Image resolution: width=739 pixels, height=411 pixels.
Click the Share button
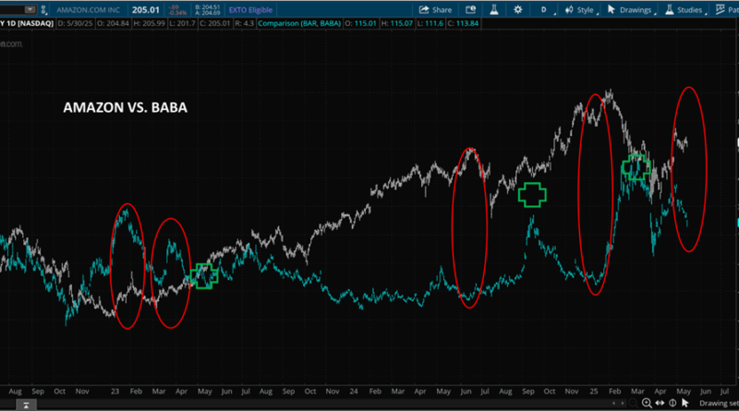(435, 10)
